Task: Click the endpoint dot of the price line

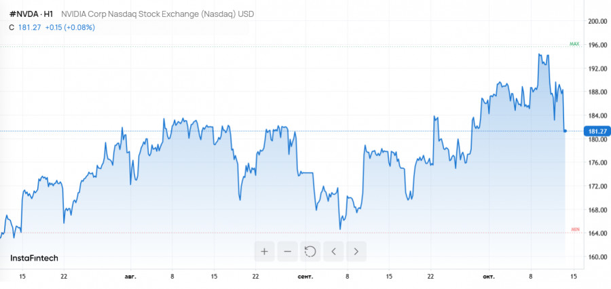Action: pyautogui.click(x=566, y=130)
